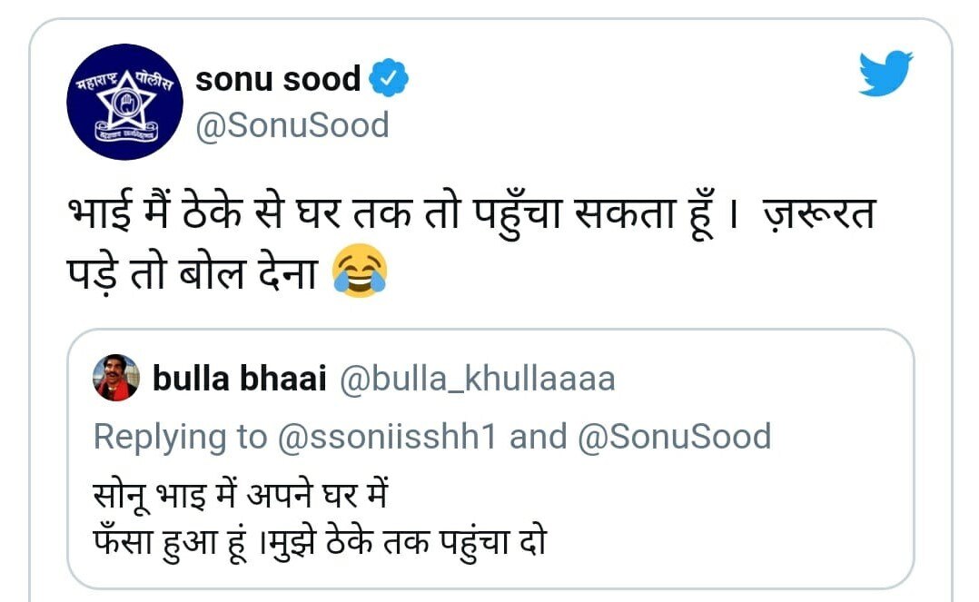Open the @SonuSood mention in the reply line
The width and height of the screenshot is (979, 602).
coord(674,436)
